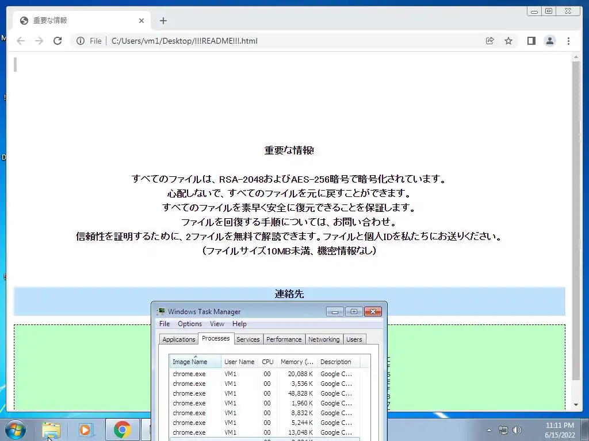Viewport: 589px width, 441px height.
Task: Click Task Manager title bar icon
Action: [x=161, y=311]
